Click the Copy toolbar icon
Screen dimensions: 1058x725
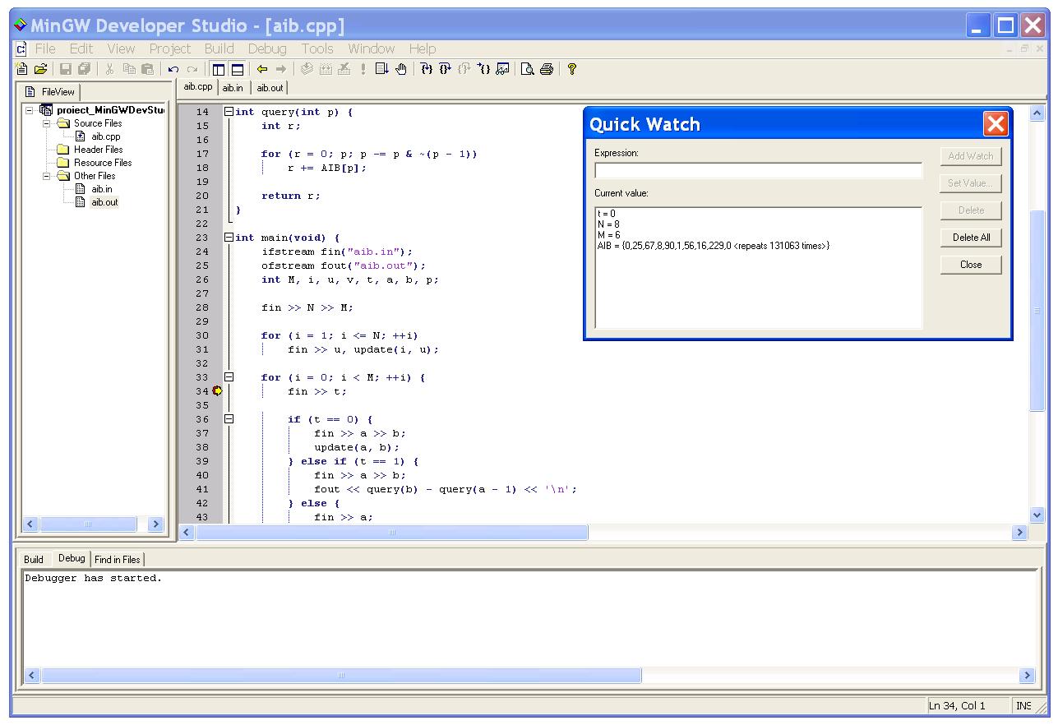click(130, 70)
